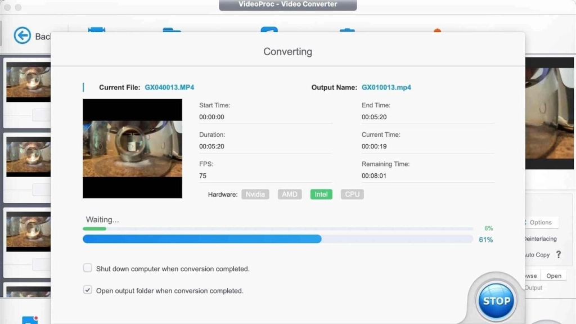The image size is (576, 324).
Task: Click the converting video preview image
Action: pos(132,148)
